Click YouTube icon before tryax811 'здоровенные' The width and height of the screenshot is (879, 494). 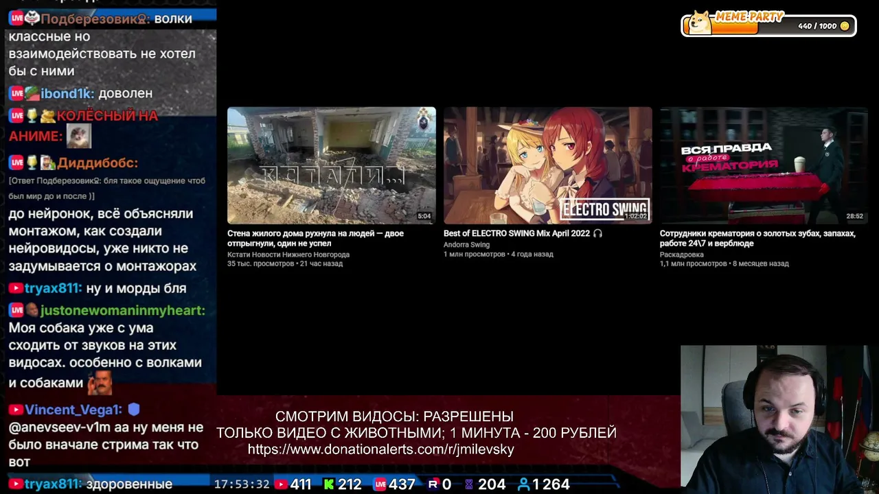tap(16, 484)
